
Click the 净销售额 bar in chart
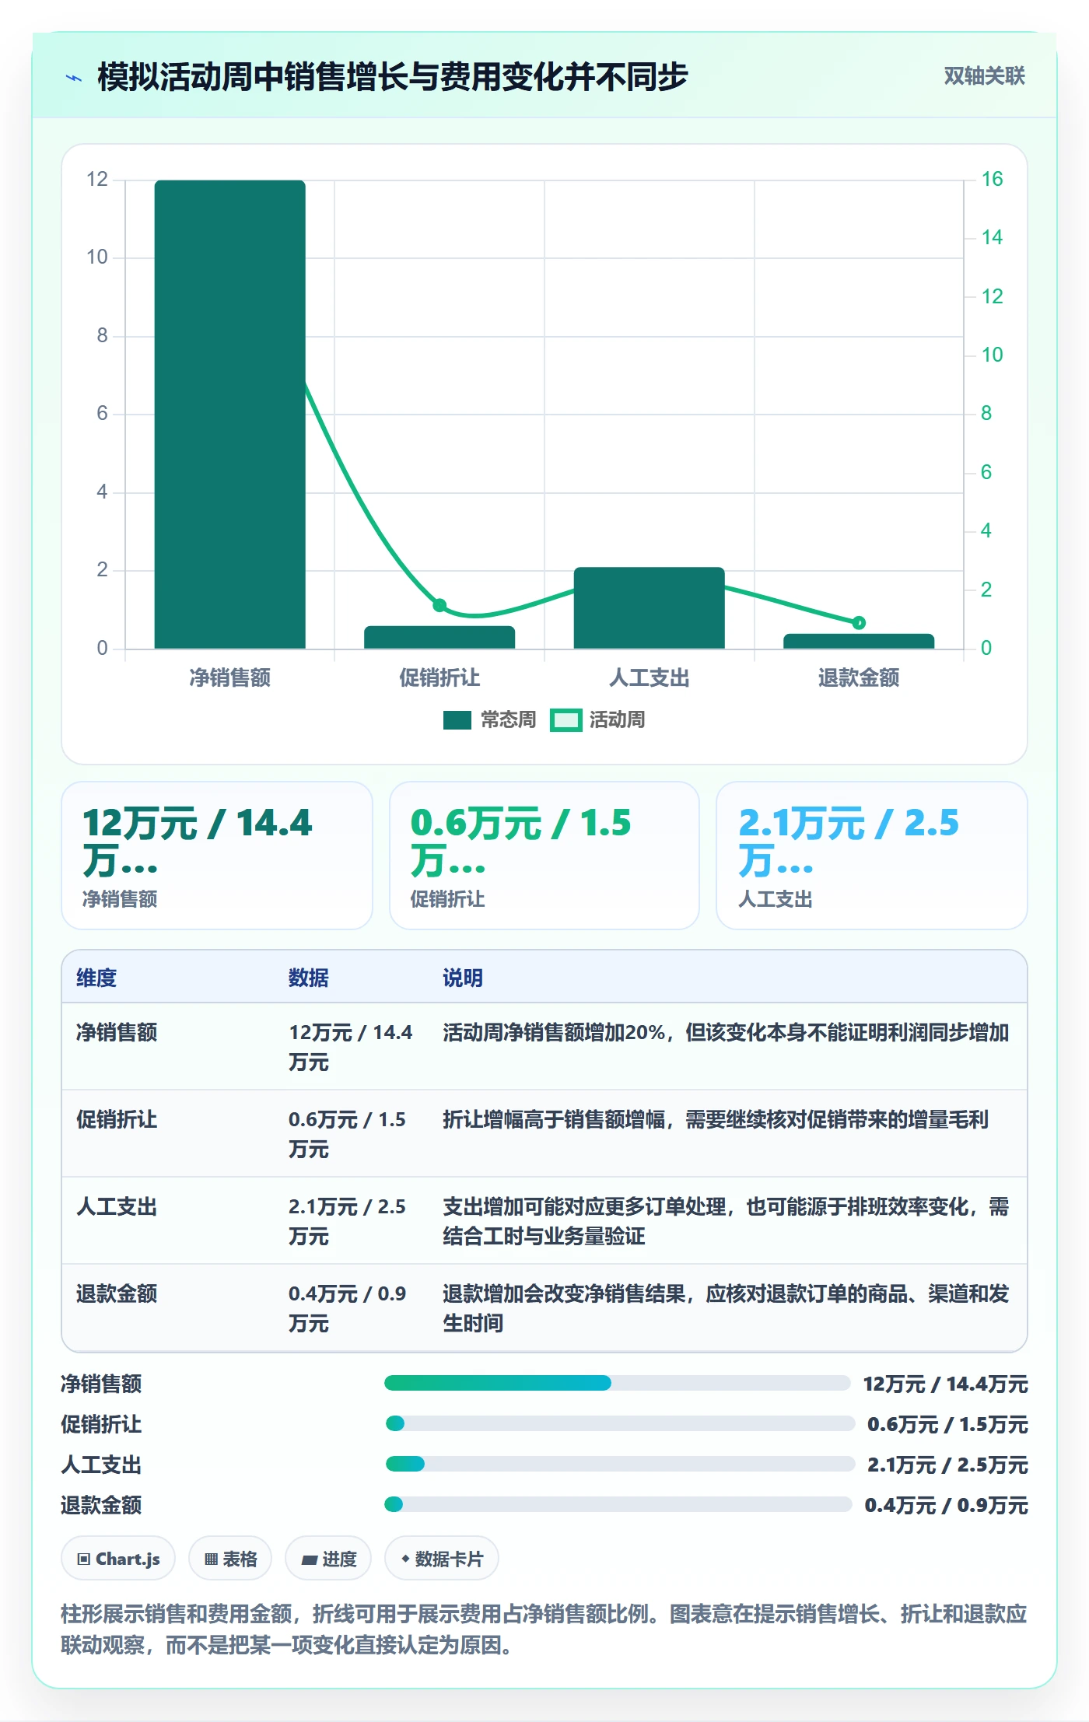coord(230,415)
